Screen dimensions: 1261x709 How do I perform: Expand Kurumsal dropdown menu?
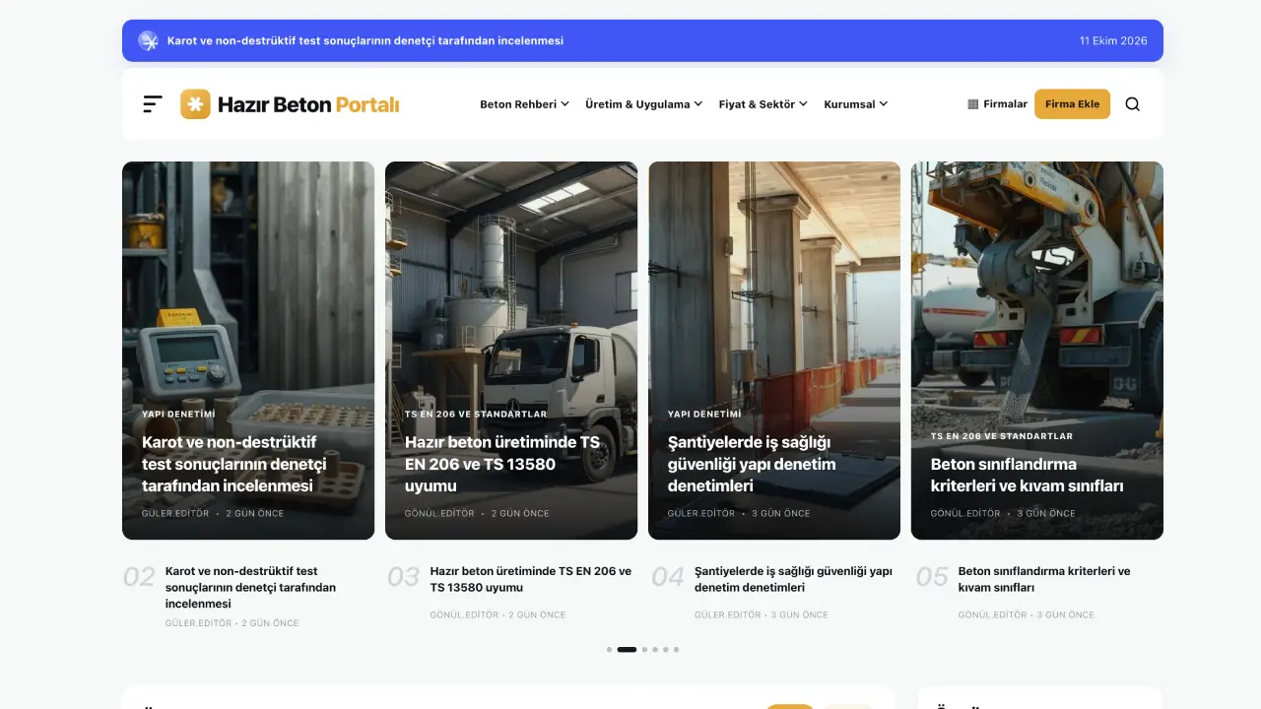855,104
